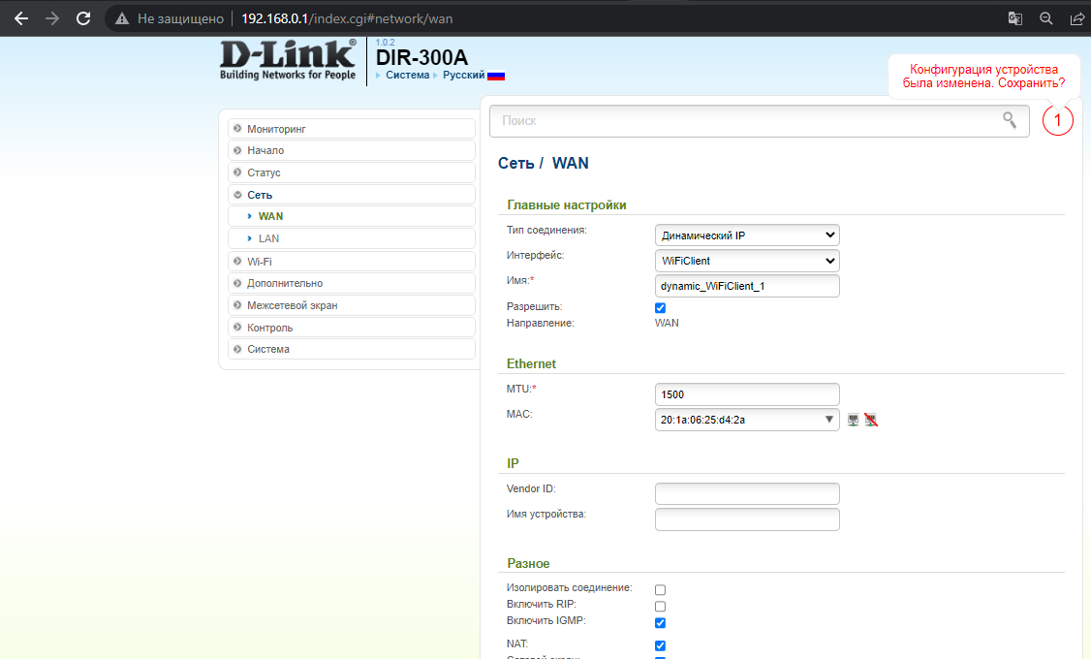Select the LAN submenu item
The height and width of the screenshot is (659, 1091).
[x=352, y=238]
